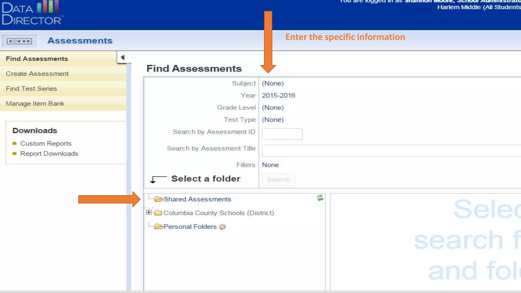This screenshot has width=521, height=293.
Task: Click the Personal Folders folder icon
Action: pos(158,227)
